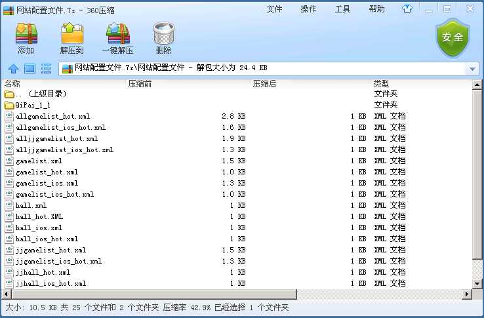Click file icon of jjhall_hot.xml
This screenshot has width=484, height=318.
(9, 272)
